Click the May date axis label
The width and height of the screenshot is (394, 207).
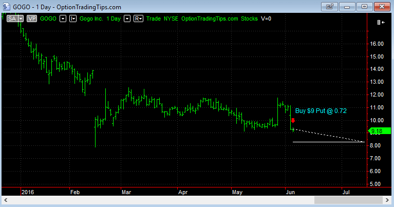[237, 192]
